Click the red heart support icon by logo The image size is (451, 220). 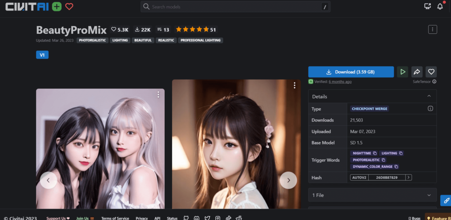[x=69, y=7]
